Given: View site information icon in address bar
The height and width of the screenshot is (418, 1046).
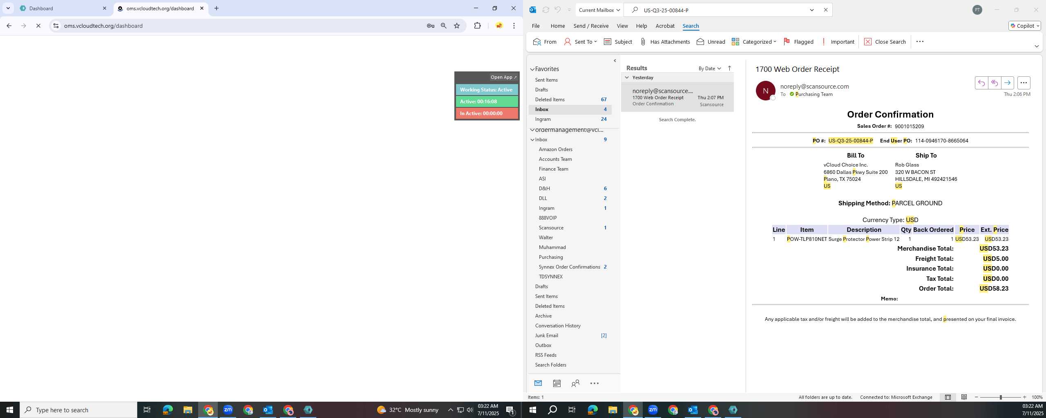Looking at the screenshot, I should [56, 26].
